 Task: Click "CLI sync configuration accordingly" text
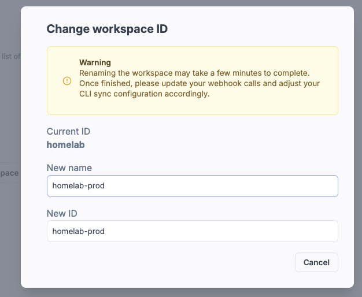pos(144,94)
